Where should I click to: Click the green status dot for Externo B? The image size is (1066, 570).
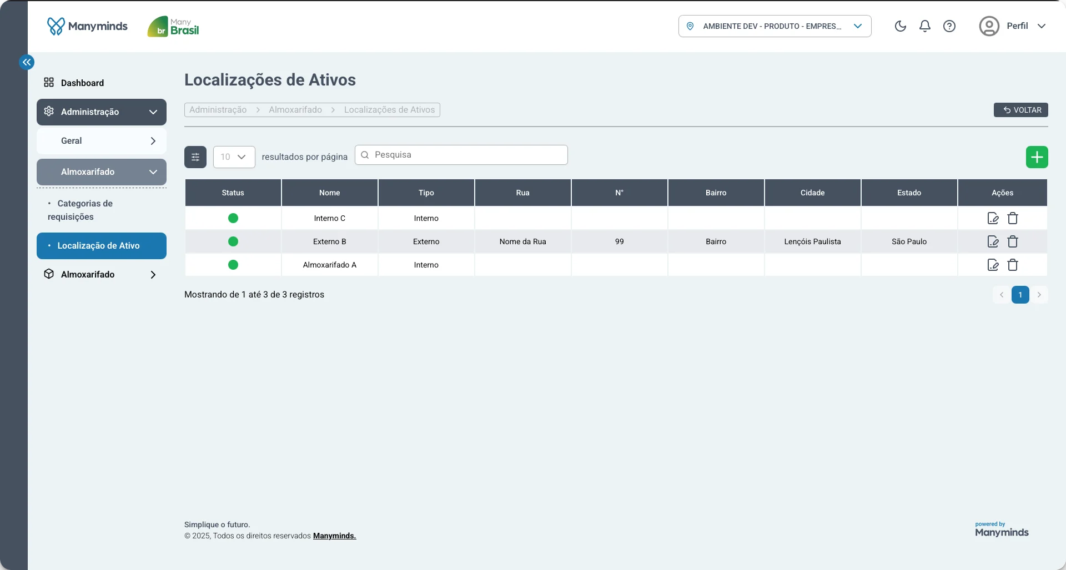(x=233, y=241)
